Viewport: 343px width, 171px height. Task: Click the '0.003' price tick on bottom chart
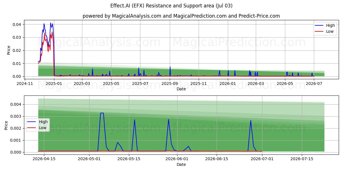coord(16,116)
